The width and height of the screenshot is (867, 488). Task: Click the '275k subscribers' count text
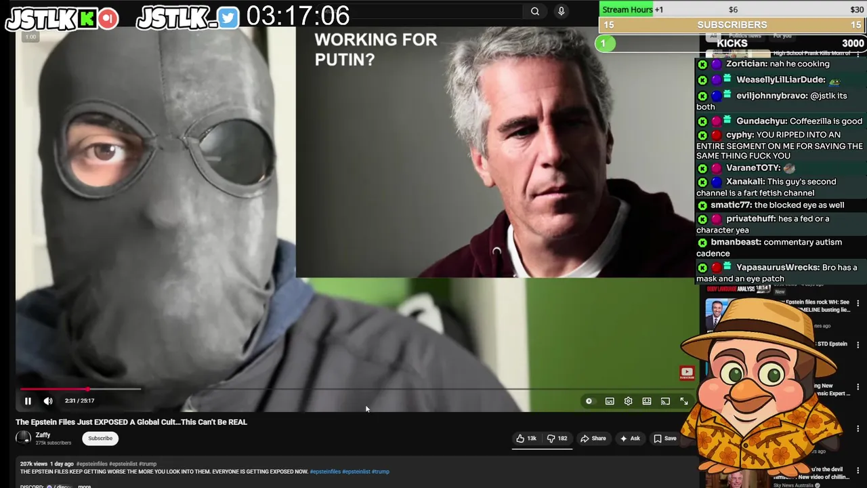(54, 443)
